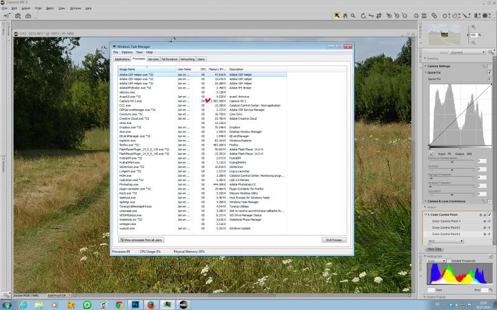The width and height of the screenshot is (497, 310).
Task: Switch to Task Manager Performance tab
Action: [169, 59]
